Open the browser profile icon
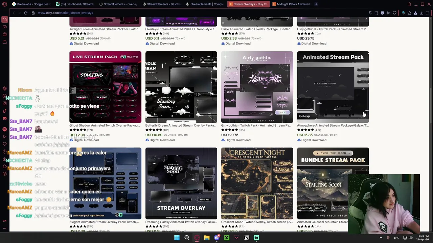 [x=415, y=13]
